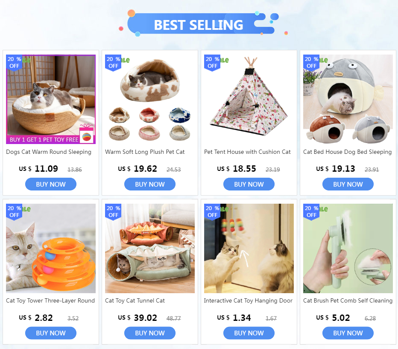This screenshot has width=398, height=349.
Task: Click Buy Now for Dogs Cat Warm Round Sleeping
Action: (51, 184)
